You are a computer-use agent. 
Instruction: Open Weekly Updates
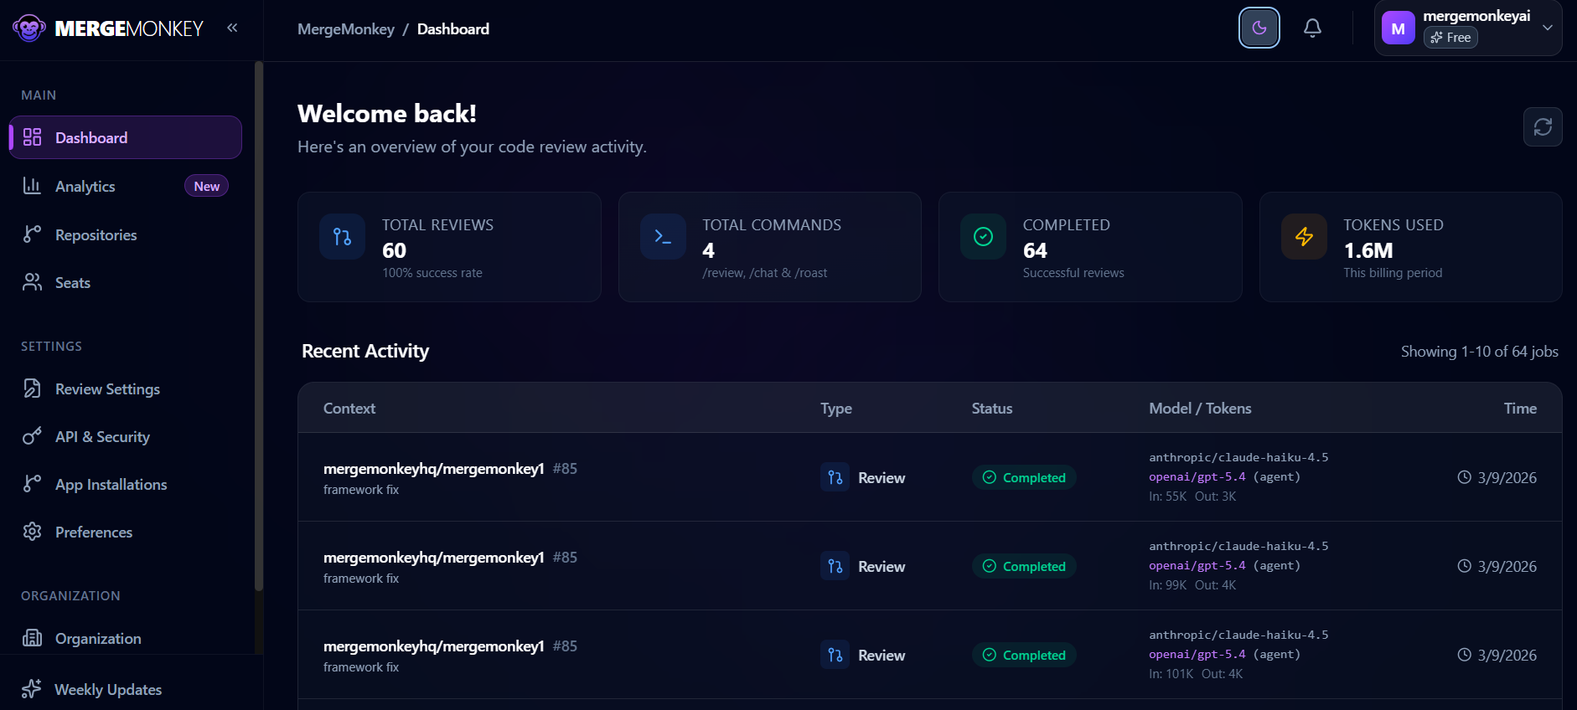[126, 689]
